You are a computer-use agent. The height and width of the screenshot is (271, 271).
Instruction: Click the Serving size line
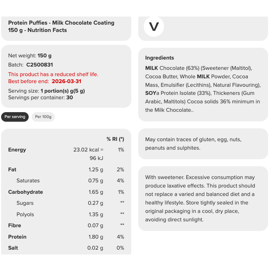[x=46, y=91]
